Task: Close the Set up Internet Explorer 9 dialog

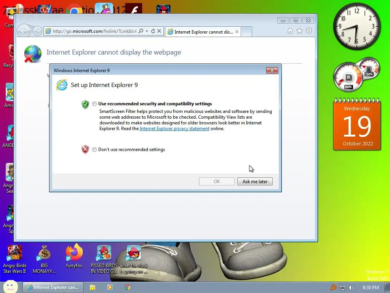Action: tap(272, 71)
